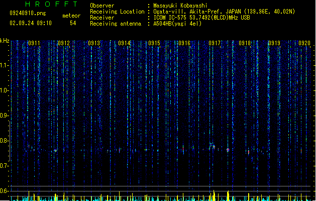Click the Receiving Location label
The image size is (316, 201).
click(117, 12)
